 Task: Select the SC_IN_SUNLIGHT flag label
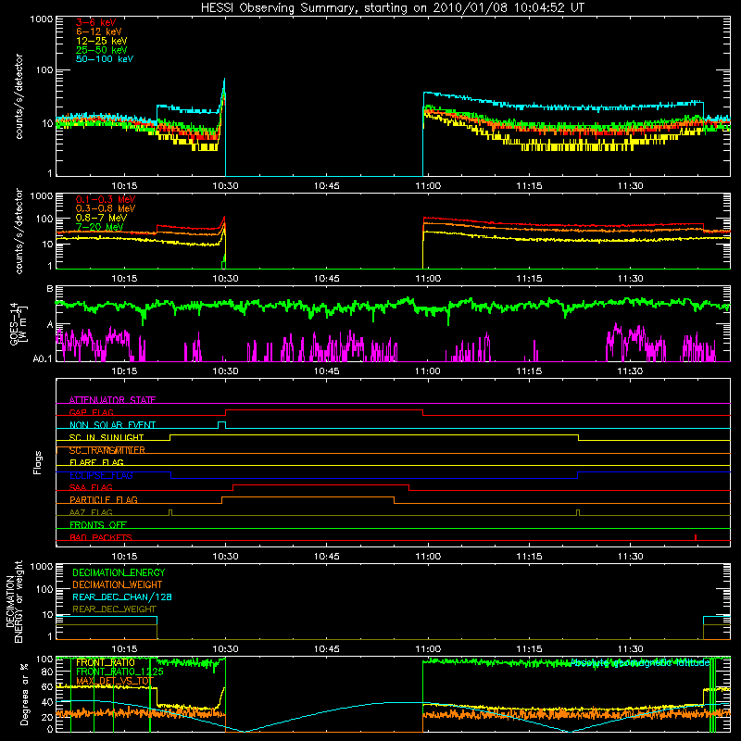click(x=107, y=437)
